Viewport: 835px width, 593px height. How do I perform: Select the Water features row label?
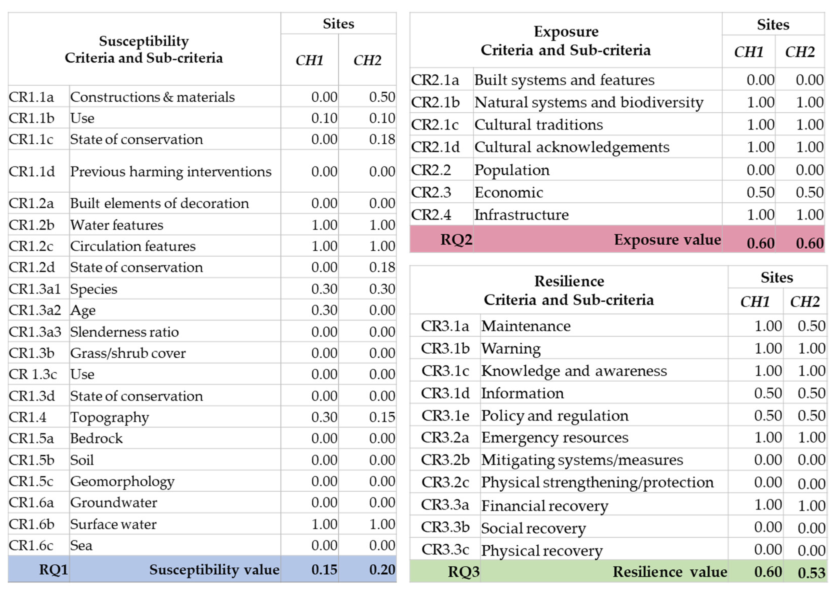116,225
